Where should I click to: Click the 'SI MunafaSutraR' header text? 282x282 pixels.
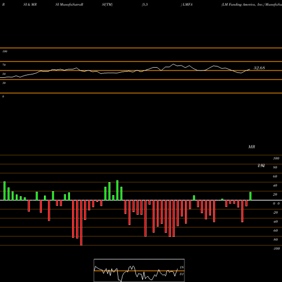(69, 5)
